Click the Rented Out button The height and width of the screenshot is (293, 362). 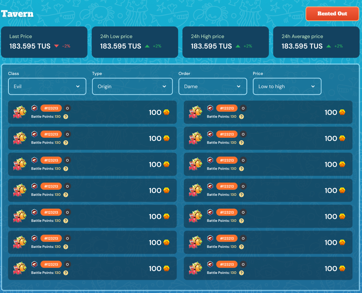332,14
